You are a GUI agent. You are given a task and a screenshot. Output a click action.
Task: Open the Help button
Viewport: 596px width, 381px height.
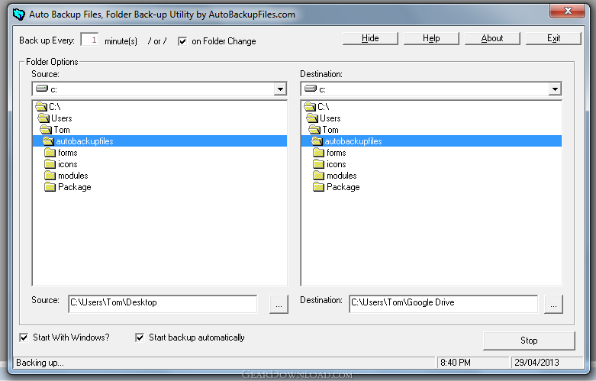point(431,38)
